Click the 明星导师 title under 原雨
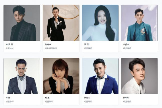 tap(88, 48)
